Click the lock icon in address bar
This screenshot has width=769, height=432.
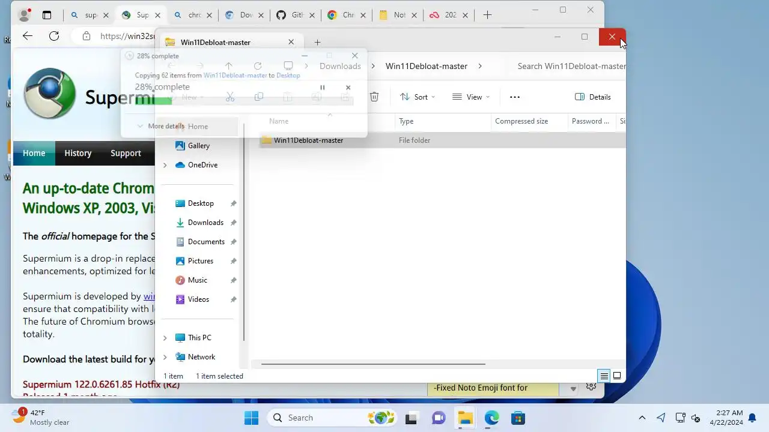(87, 36)
